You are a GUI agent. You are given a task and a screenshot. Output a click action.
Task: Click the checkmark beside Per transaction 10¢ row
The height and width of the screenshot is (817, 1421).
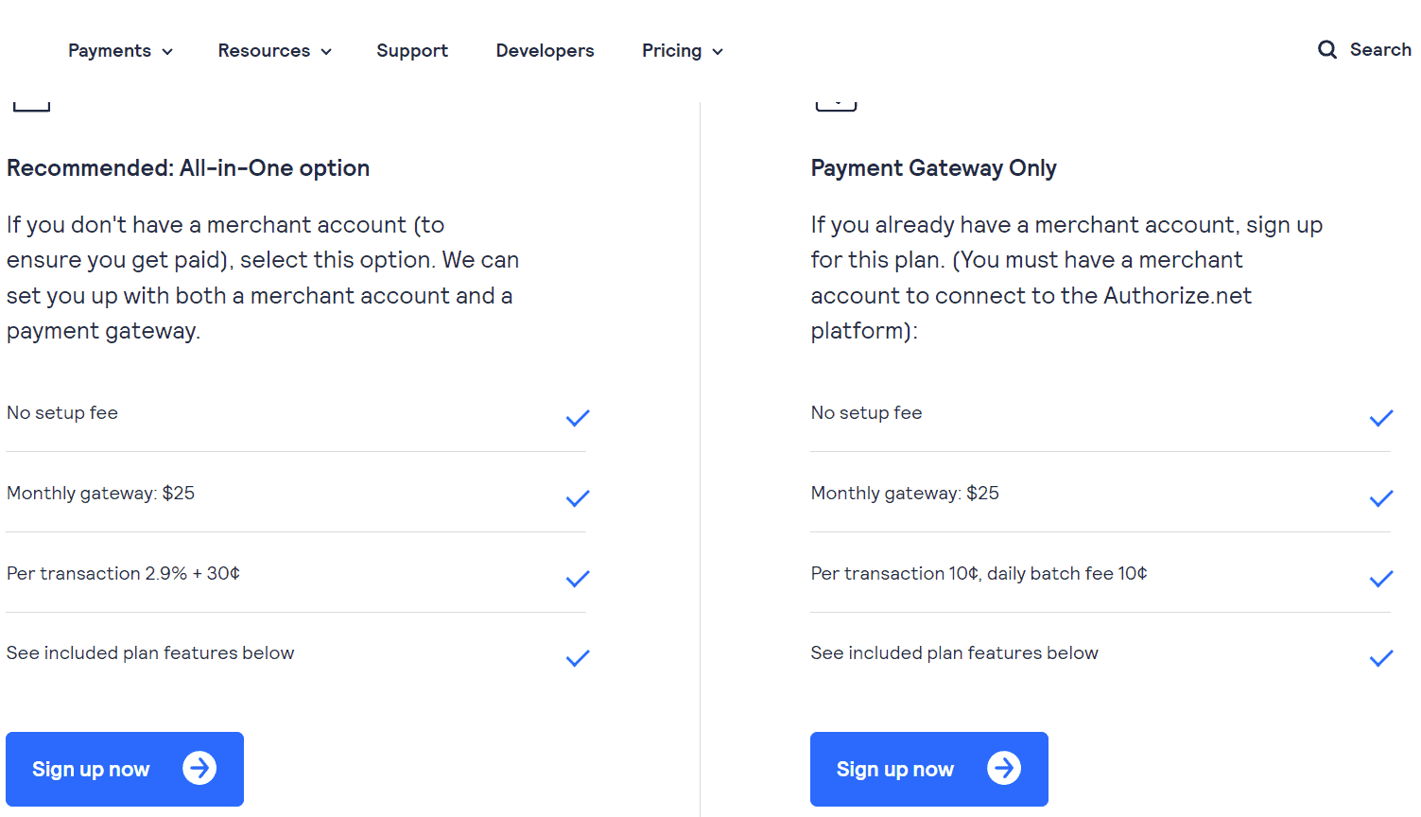click(1381, 579)
